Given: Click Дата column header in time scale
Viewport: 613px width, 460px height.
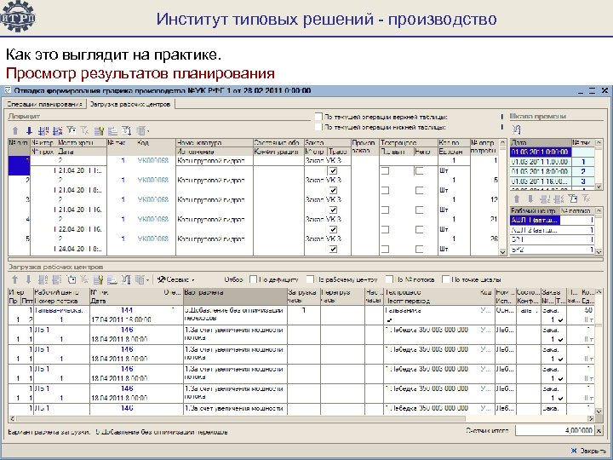Looking at the screenshot, I should coord(541,143).
